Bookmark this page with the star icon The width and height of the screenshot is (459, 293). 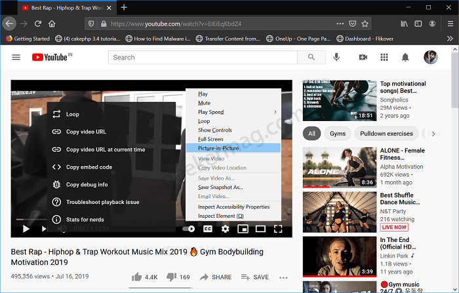[x=365, y=24]
